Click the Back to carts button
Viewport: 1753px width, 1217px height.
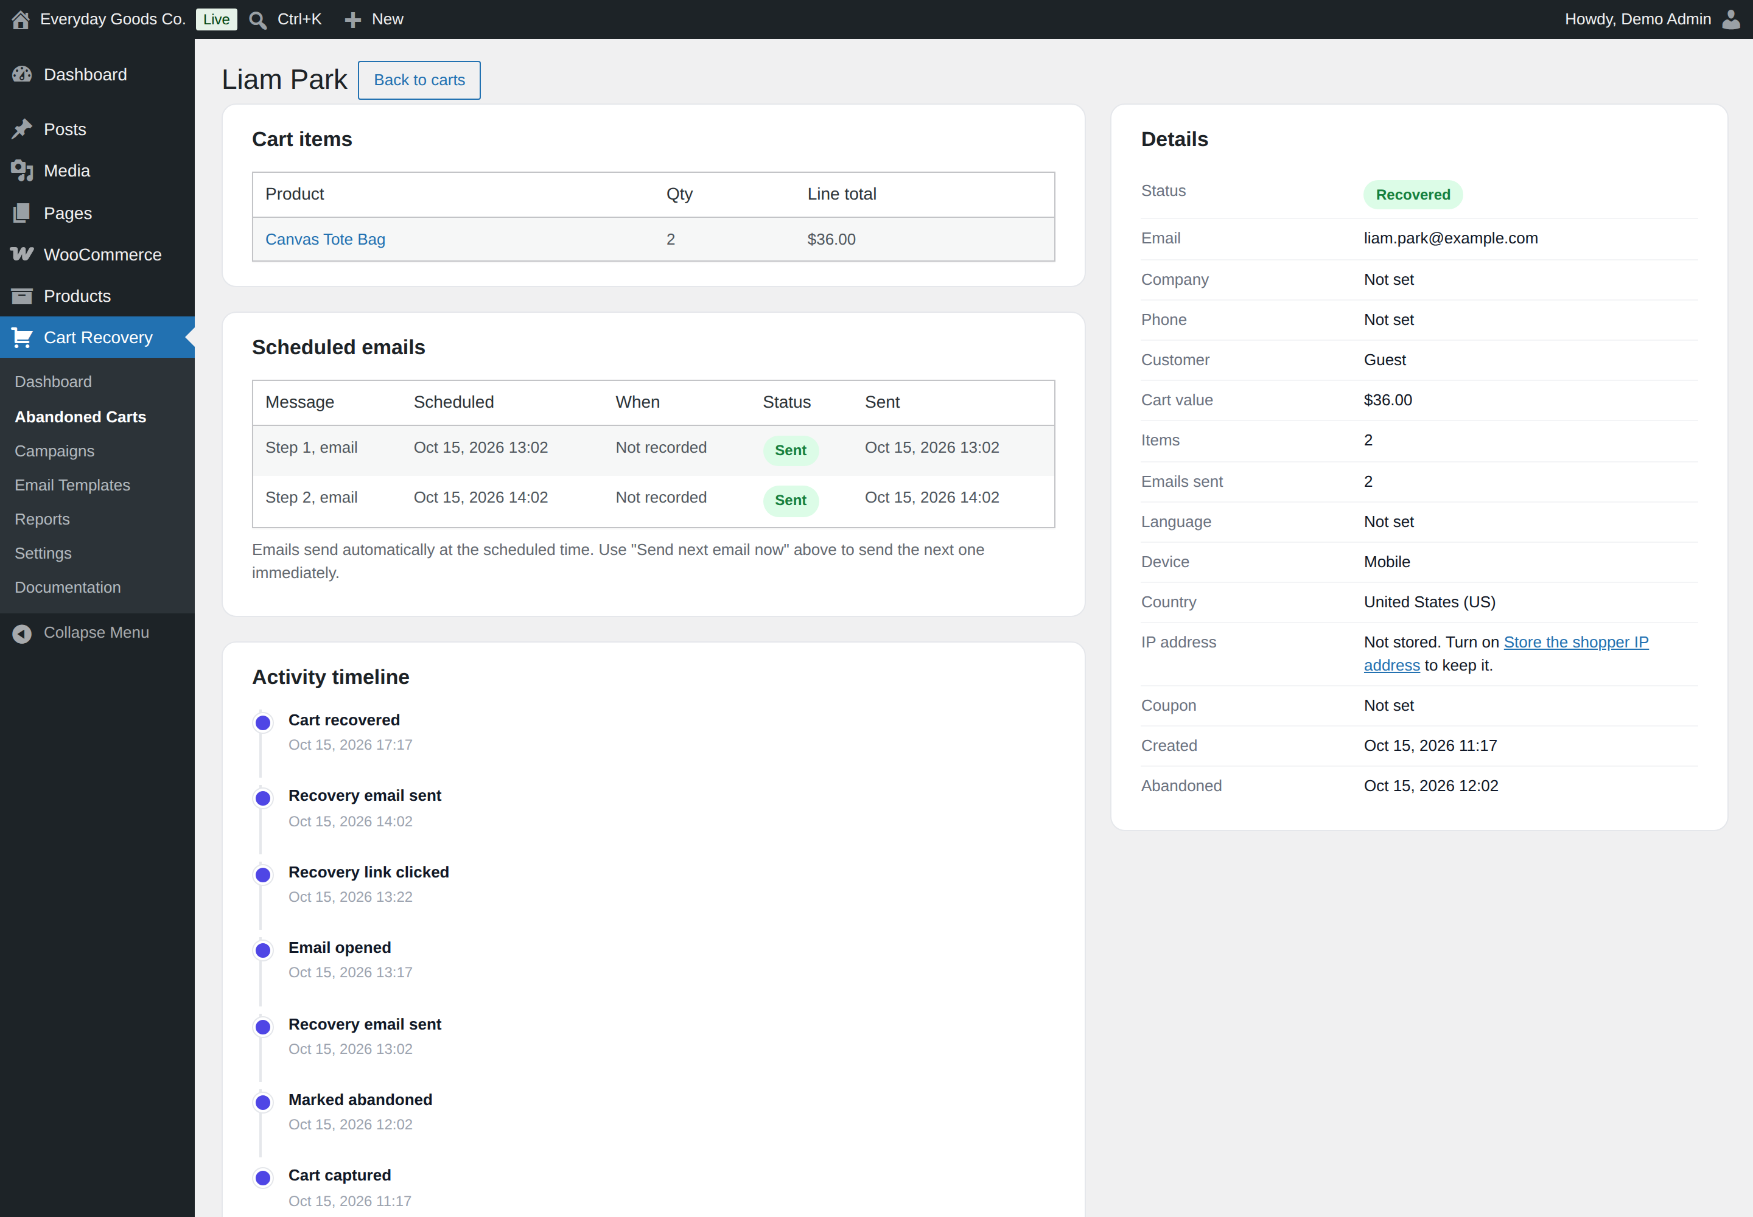click(419, 80)
